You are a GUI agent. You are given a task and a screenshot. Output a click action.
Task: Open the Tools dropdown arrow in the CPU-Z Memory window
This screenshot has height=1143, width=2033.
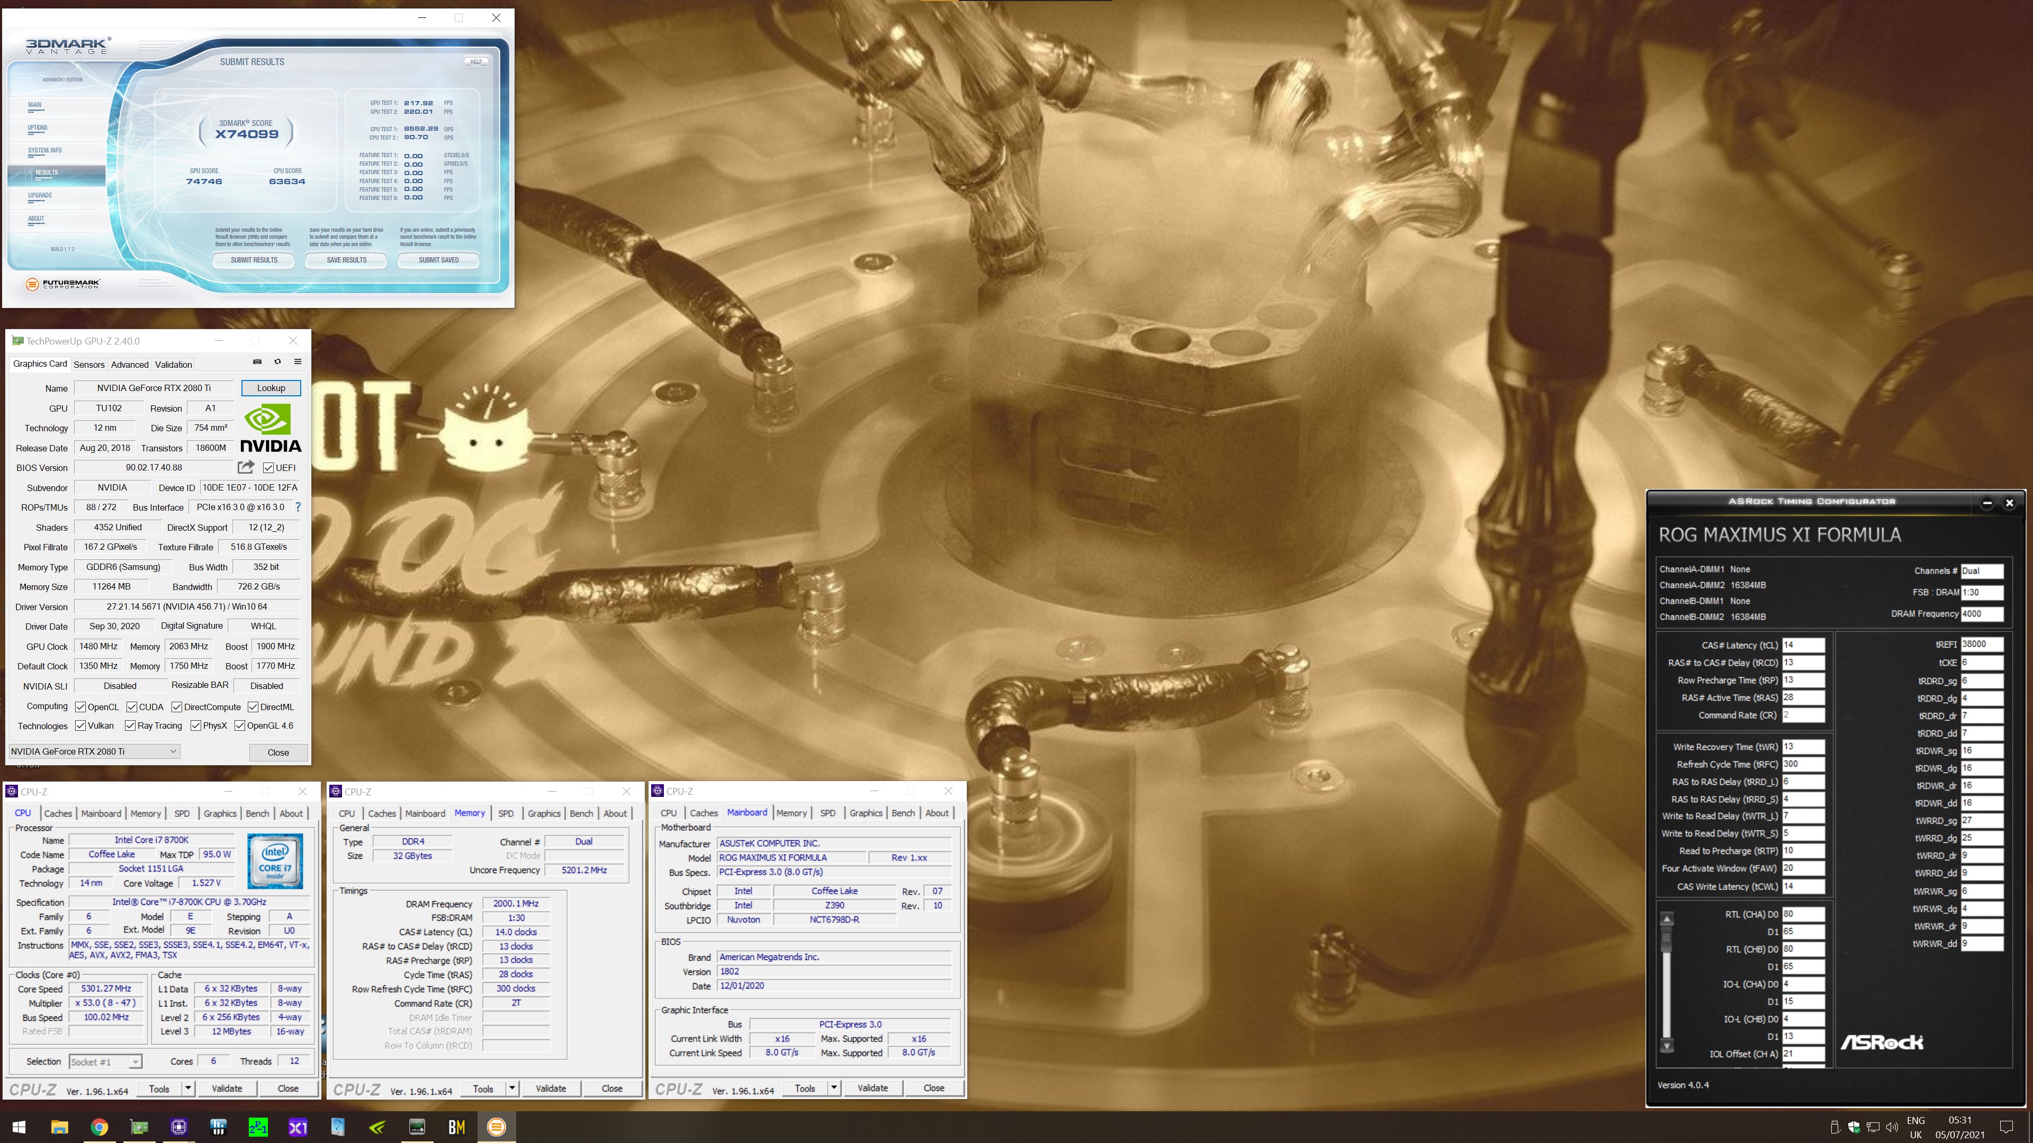click(511, 1088)
